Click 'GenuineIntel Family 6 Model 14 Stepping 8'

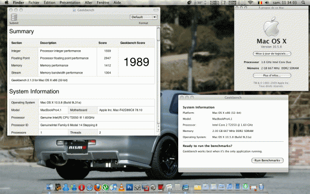pos(69,125)
